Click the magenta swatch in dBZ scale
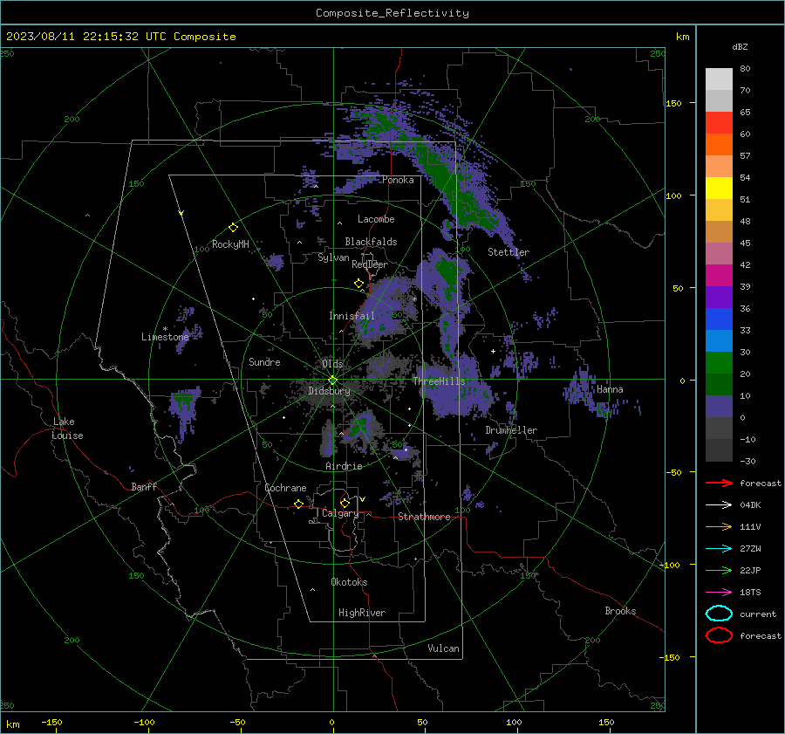 719,275
